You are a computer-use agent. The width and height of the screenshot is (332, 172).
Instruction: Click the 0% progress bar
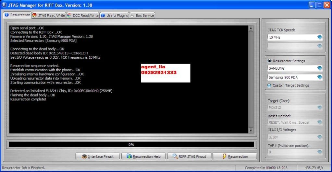click(x=131, y=144)
